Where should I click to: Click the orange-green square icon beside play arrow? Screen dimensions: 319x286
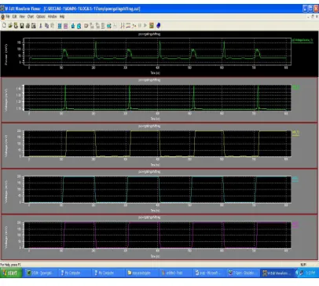152,25
